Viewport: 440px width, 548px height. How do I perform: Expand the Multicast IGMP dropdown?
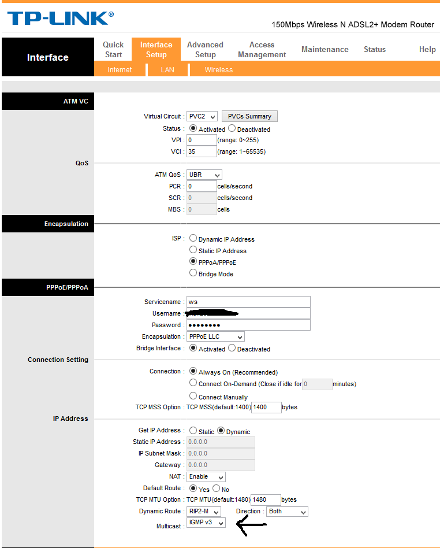(x=206, y=523)
